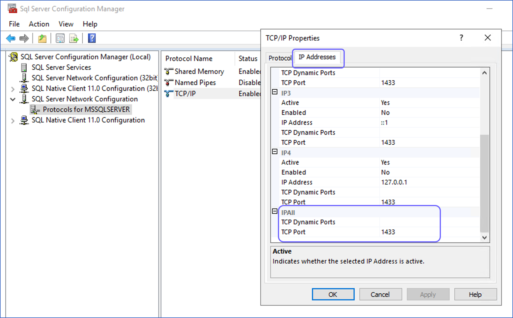Click the Forward arrow toolbar icon
The width and height of the screenshot is (513, 318).
(x=24, y=38)
